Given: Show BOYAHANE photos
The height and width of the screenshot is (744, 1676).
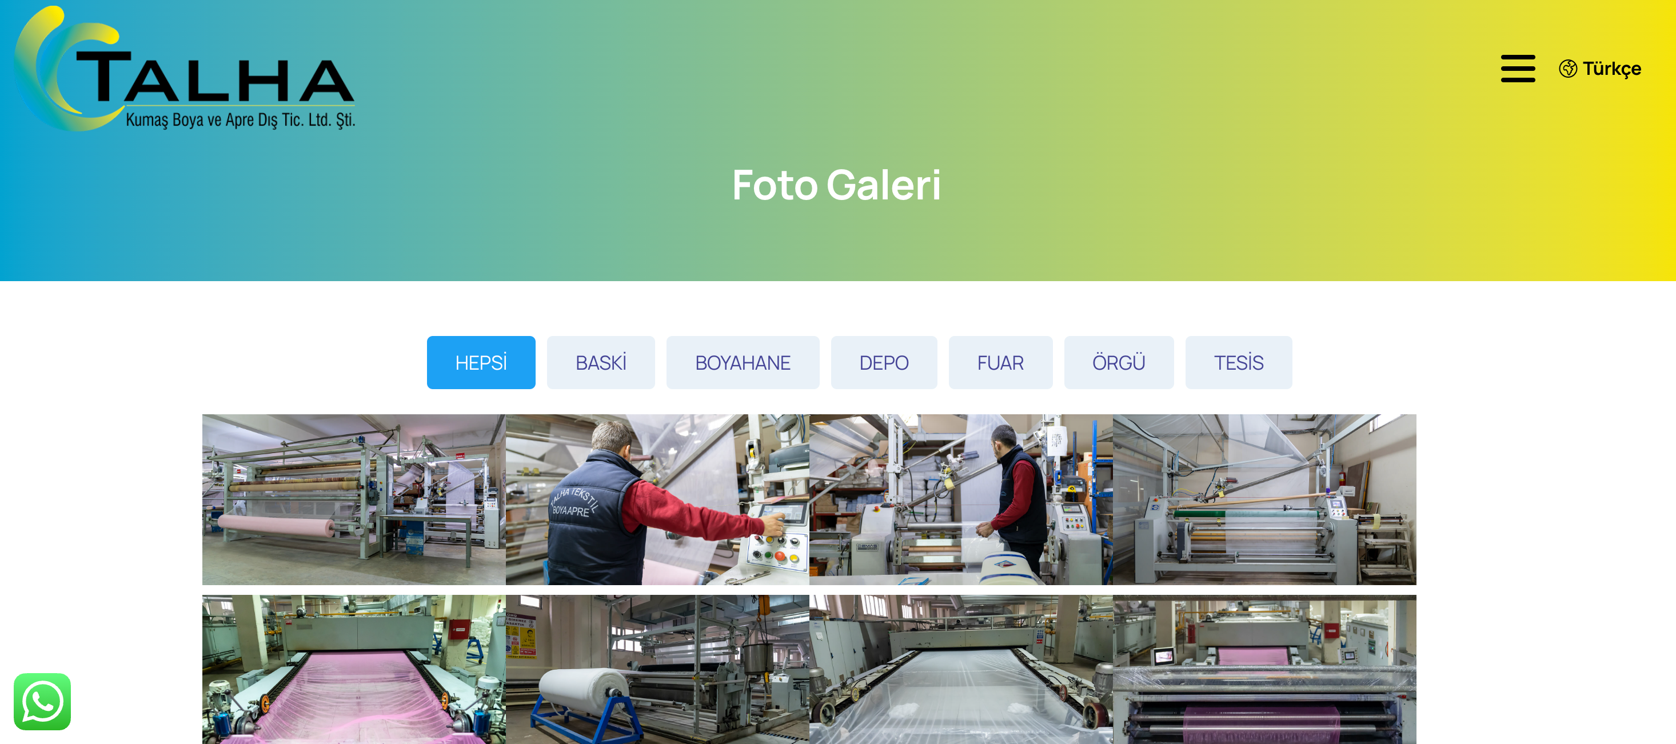Looking at the screenshot, I should [743, 362].
